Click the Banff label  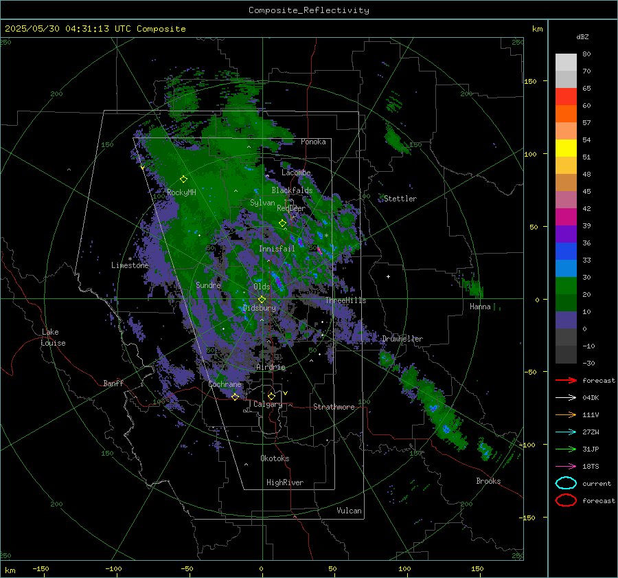(113, 383)
